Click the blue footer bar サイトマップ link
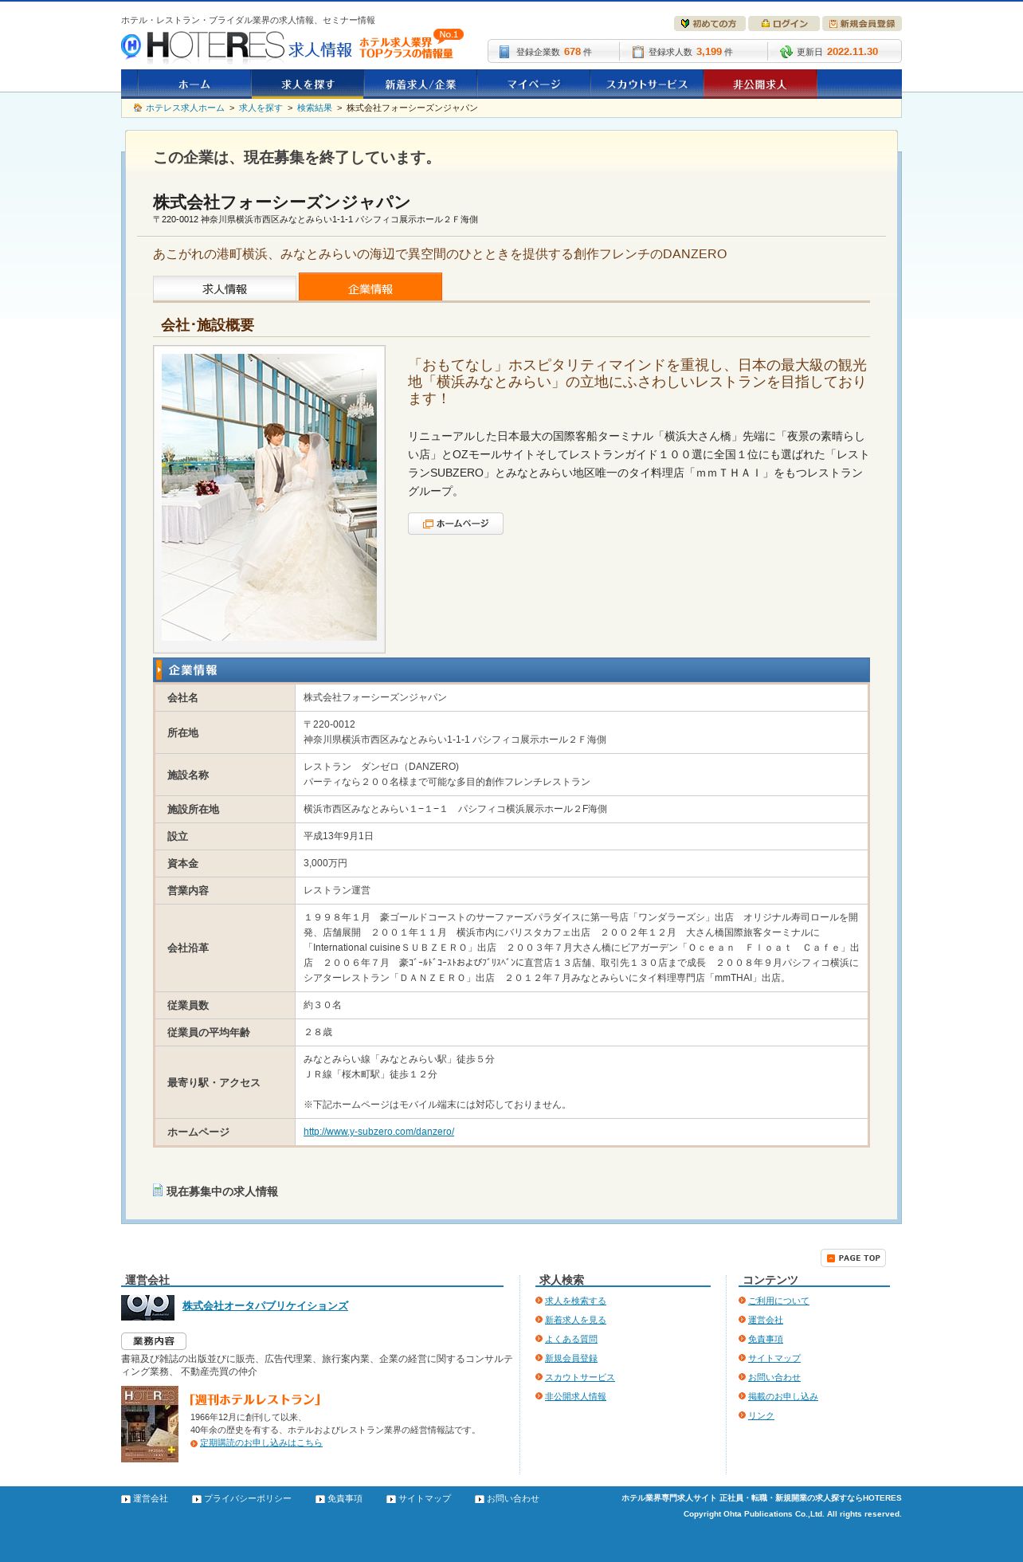This screenshot has width=1023, height=1562. point(425,1498)
